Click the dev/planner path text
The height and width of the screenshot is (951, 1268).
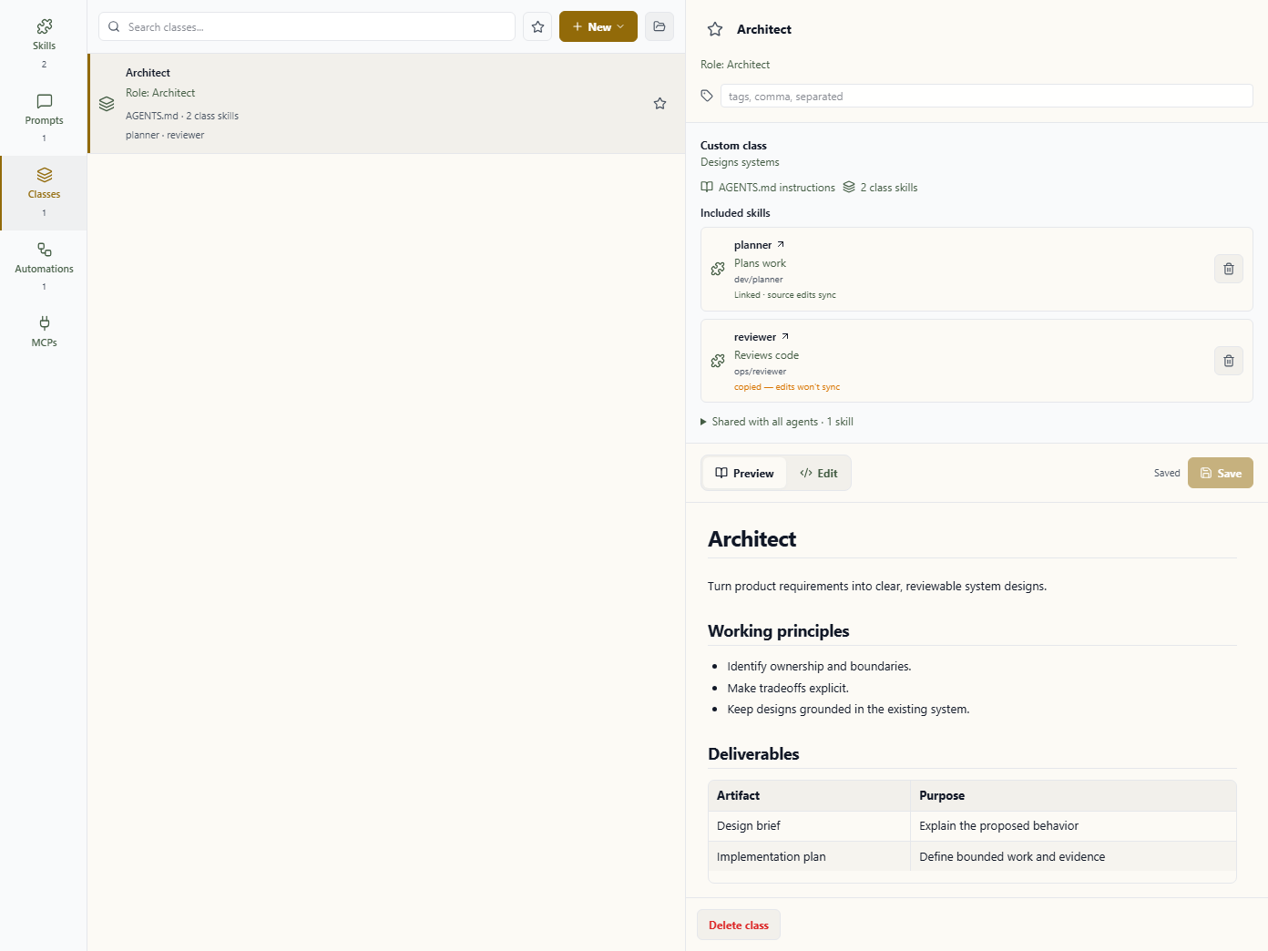pyautogui.click(x=759, y=280)
